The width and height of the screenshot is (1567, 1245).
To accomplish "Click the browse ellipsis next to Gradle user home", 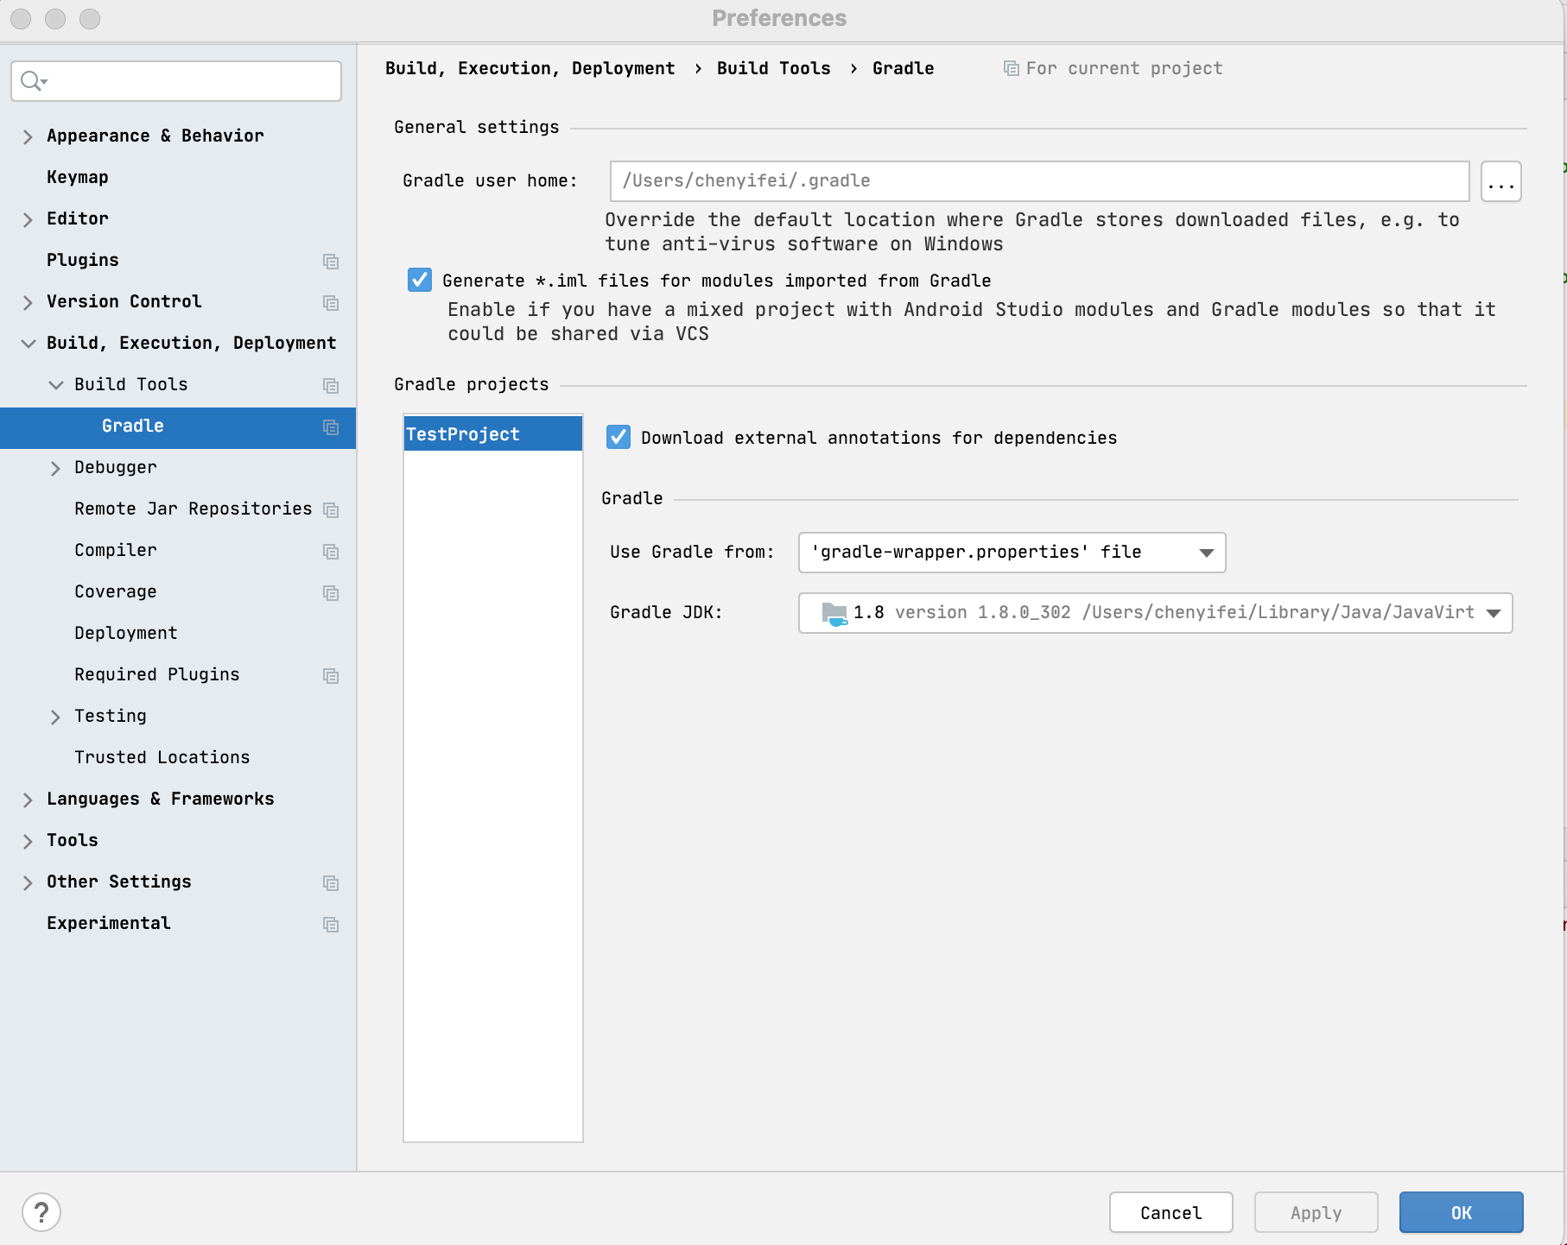I will click(x=1500, y=180).
